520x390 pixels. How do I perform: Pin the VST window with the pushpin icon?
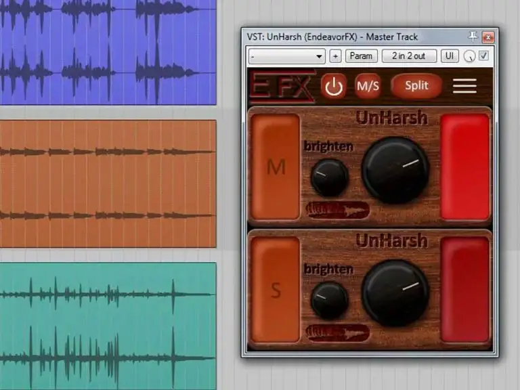tap(473, 36)
